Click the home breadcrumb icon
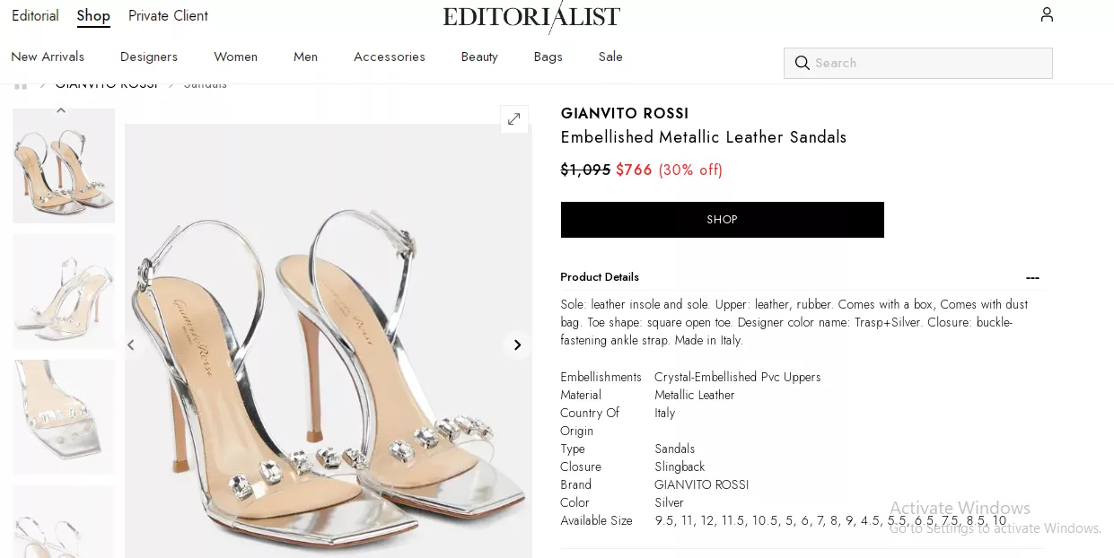 click(x=20, y=84)
